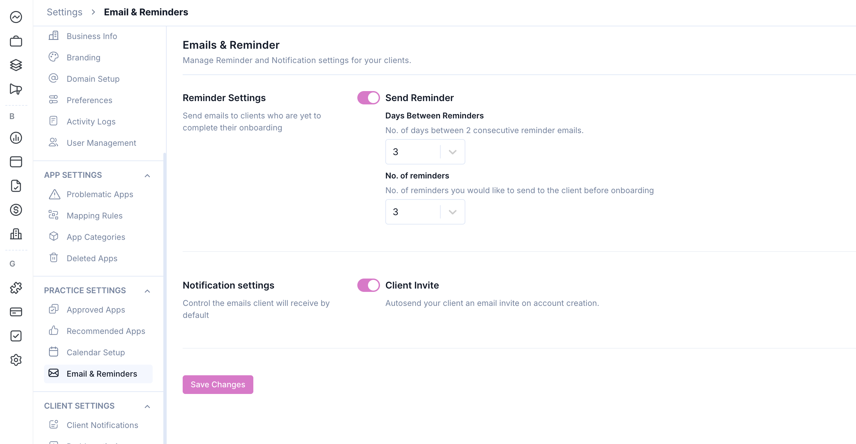Open the No. of reminders dropdown
The image size is (856, 444).
pos(425,212)
